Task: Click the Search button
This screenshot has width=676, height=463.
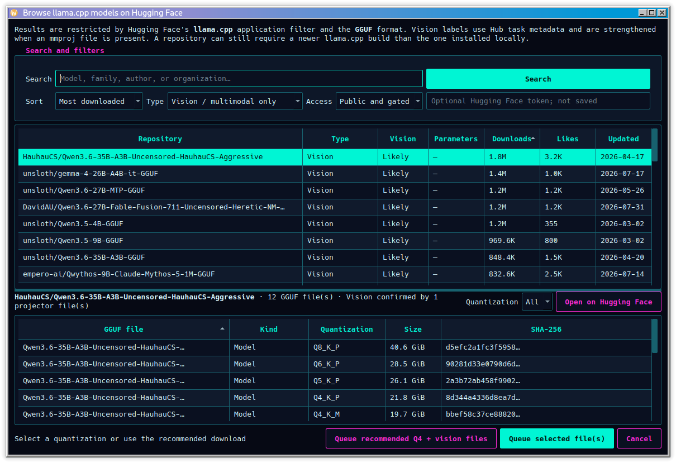Action: click(x=538, y=79)
